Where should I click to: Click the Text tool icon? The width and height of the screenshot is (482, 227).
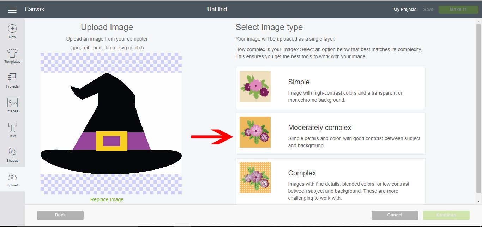(12, 128)
